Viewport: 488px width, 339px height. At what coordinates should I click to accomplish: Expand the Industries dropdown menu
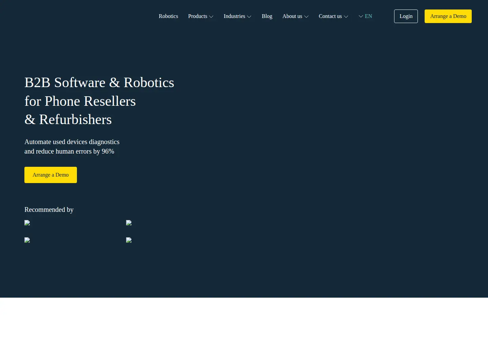(x=238, y=16)
